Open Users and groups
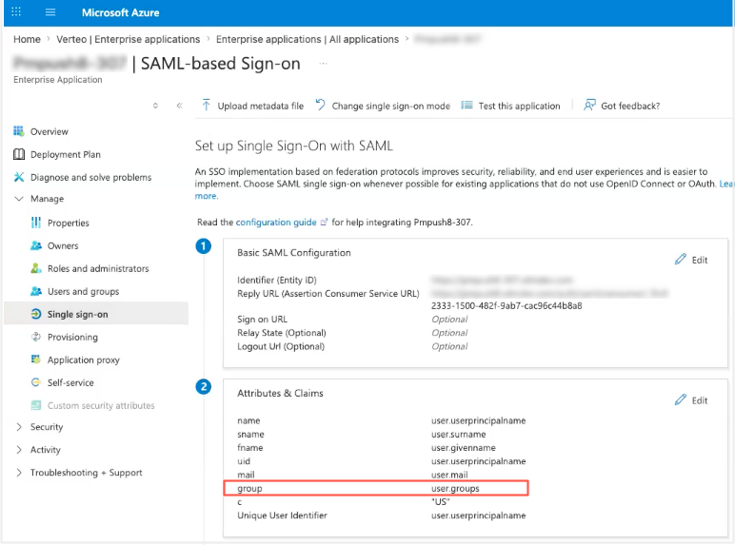The width and height of the screenshot is (735, 545). coord(83,292)
